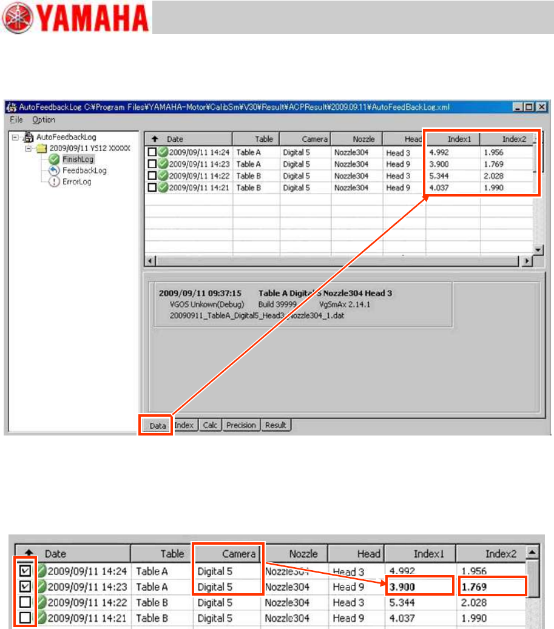Image resolution: width=554 pixels, height=629 pixels.
Task: Click Head column header in lower list
Action: (356, 554)
